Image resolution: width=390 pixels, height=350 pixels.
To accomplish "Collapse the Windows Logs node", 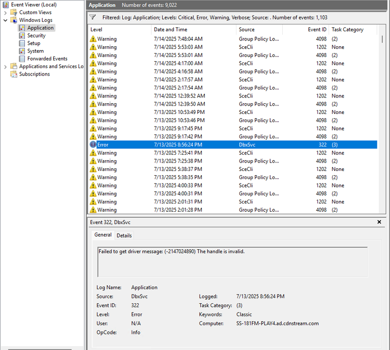I will (x=5, y=20).
